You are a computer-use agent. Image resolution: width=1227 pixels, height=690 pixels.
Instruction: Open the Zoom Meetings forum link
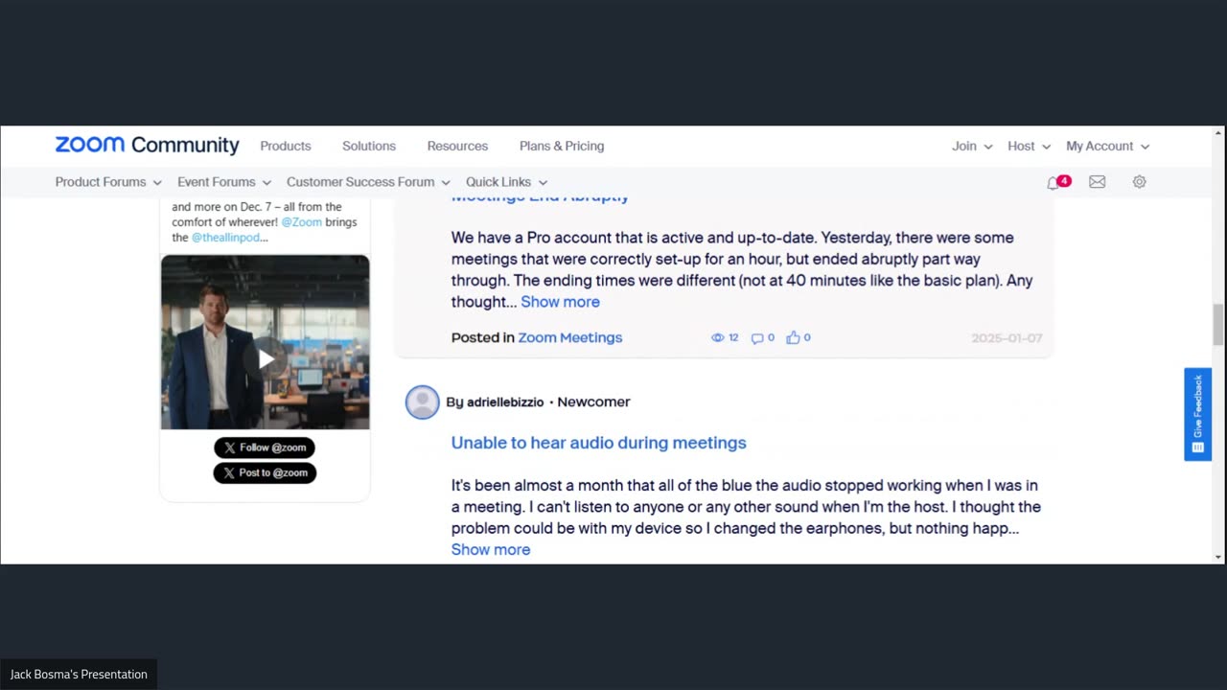570,337
